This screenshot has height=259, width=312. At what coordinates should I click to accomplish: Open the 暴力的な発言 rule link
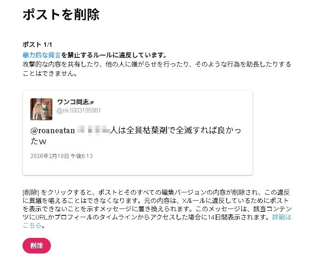click(x=41, y=56)
